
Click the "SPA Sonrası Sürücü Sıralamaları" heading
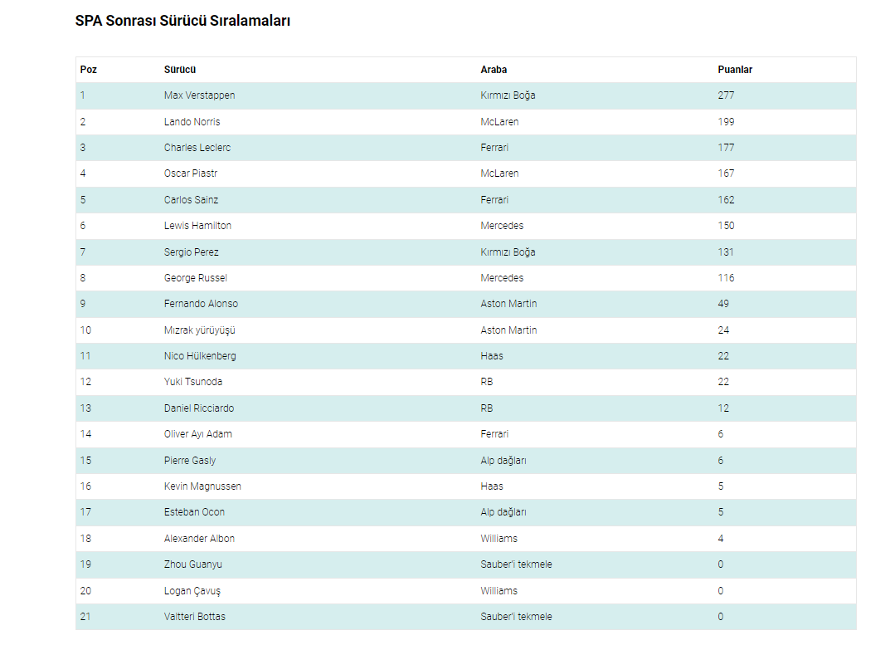[182, 22]
